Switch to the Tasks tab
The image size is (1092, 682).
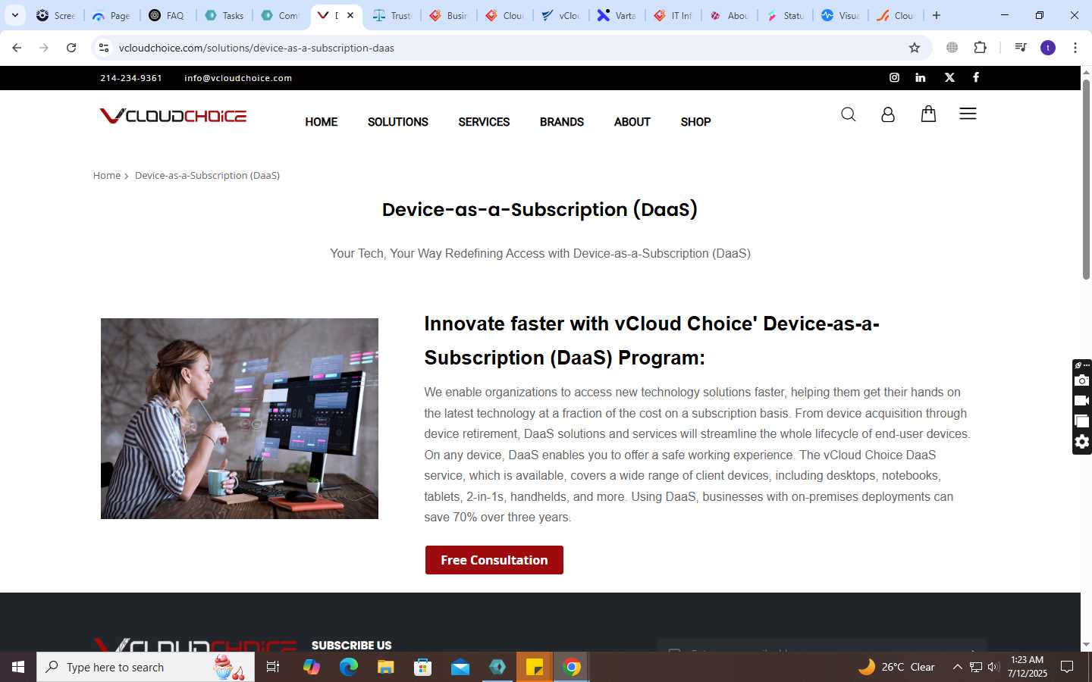(224, 15)
